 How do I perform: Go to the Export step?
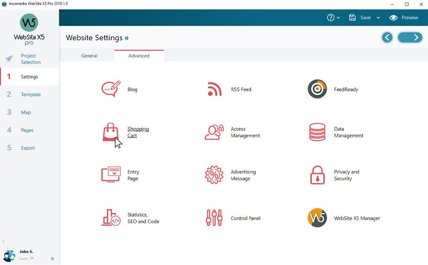tap(30, 148)
